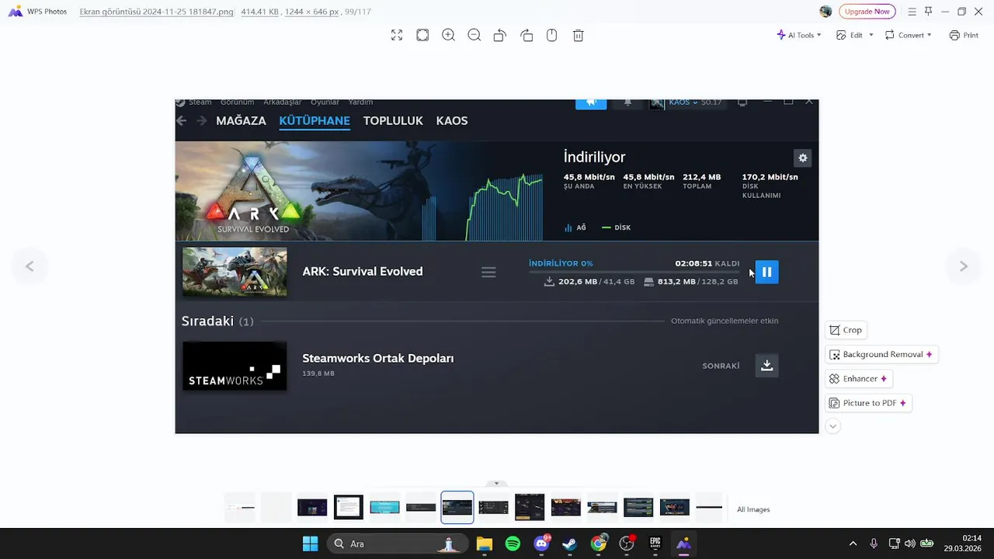Expand more tools below Picture to PDF
The image size is (994, 559).
coord(832,425)
